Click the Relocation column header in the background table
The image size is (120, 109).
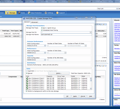point(102,31)
